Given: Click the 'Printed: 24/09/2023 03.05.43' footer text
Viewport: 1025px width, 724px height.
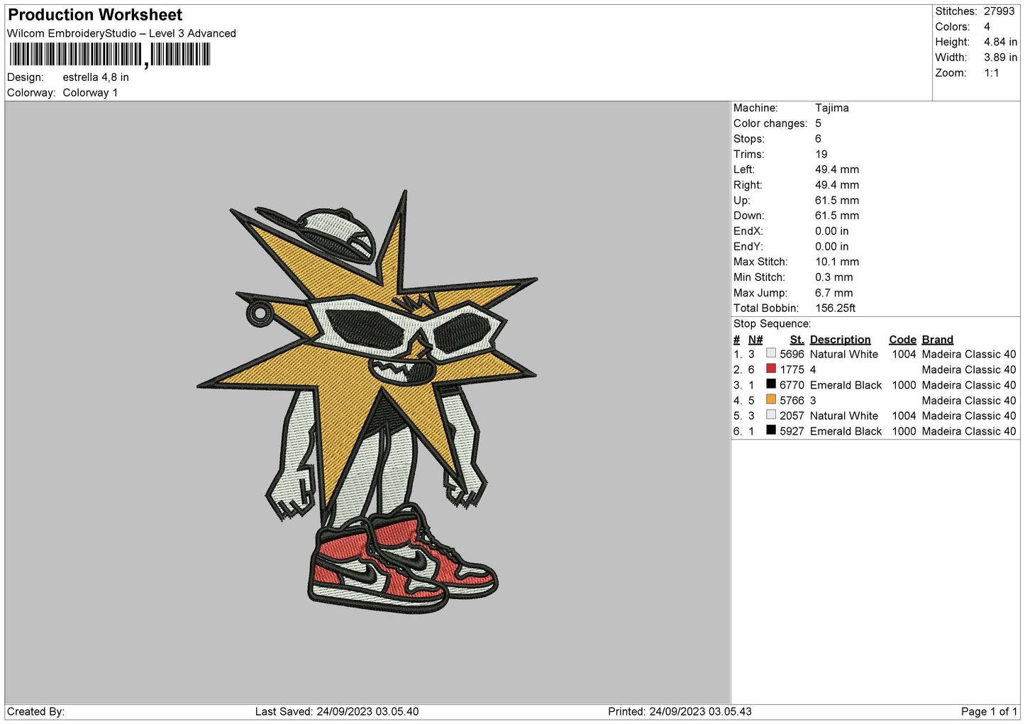Looking at the screenshot, I should [x=680, y=711].
